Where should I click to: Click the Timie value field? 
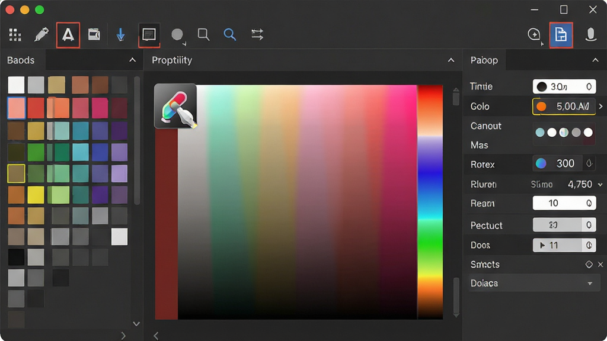[x=564, y=86]
